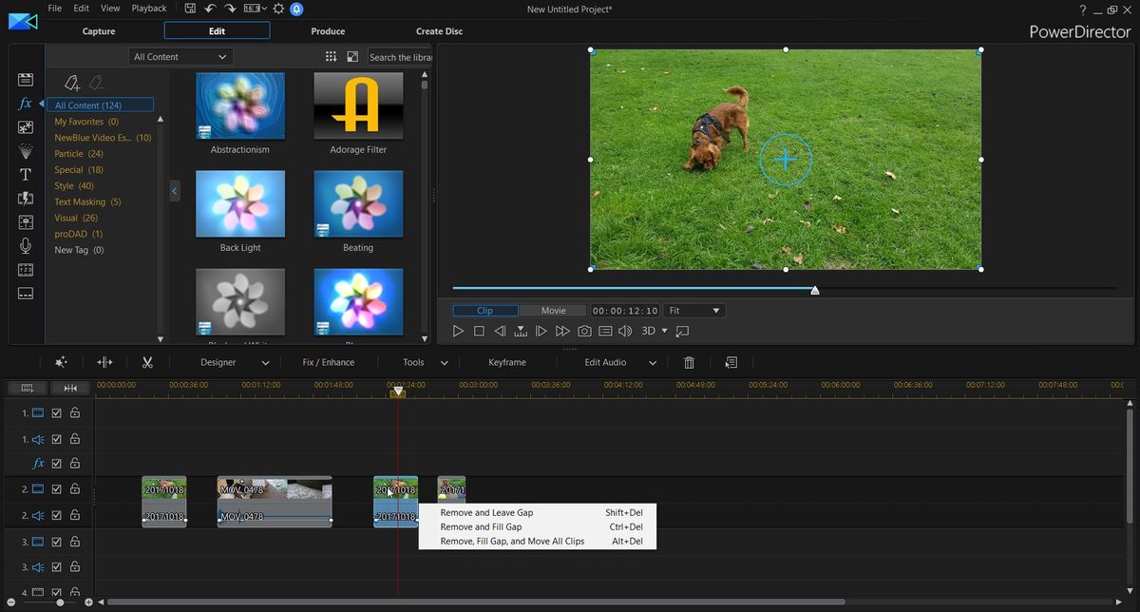Open the Keyframe editor
Viewport: 1140px width, 612px height.
tap(506, 362)
